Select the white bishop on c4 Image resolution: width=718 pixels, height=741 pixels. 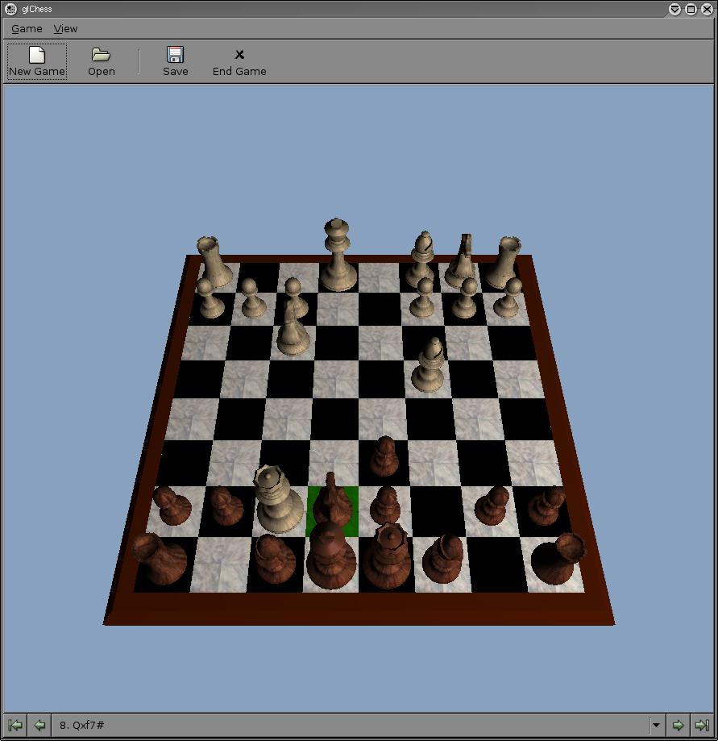click(x=428, y=365)
